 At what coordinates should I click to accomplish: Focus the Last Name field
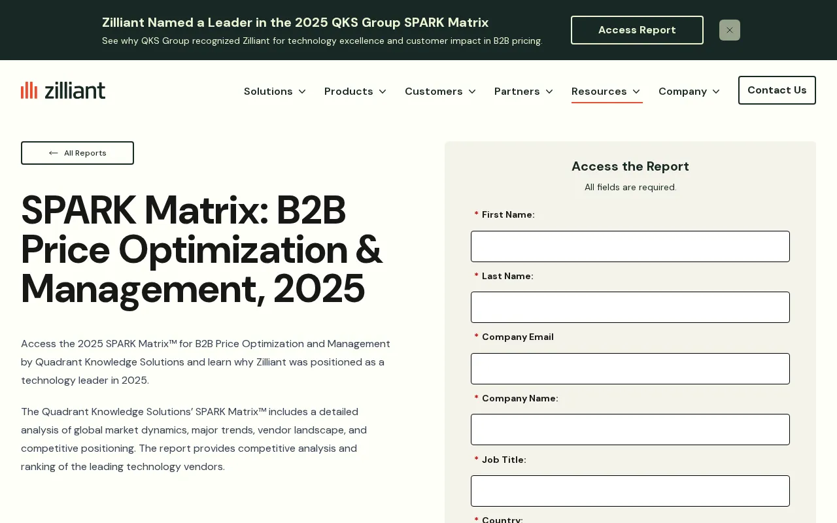point(630,307)
